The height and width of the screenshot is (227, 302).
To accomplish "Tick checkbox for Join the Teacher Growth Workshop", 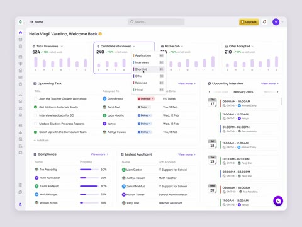I will tap(35, 98).
